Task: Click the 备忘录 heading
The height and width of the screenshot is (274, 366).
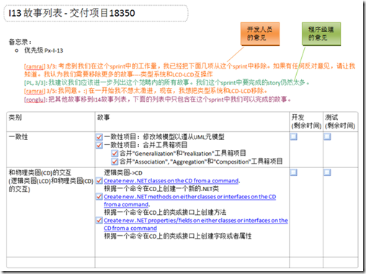Action: pos(20,42)
